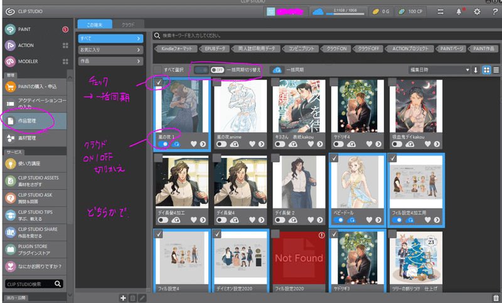
Task: Open transfer arrows icon in header
Action: click(x=441, y=11)
